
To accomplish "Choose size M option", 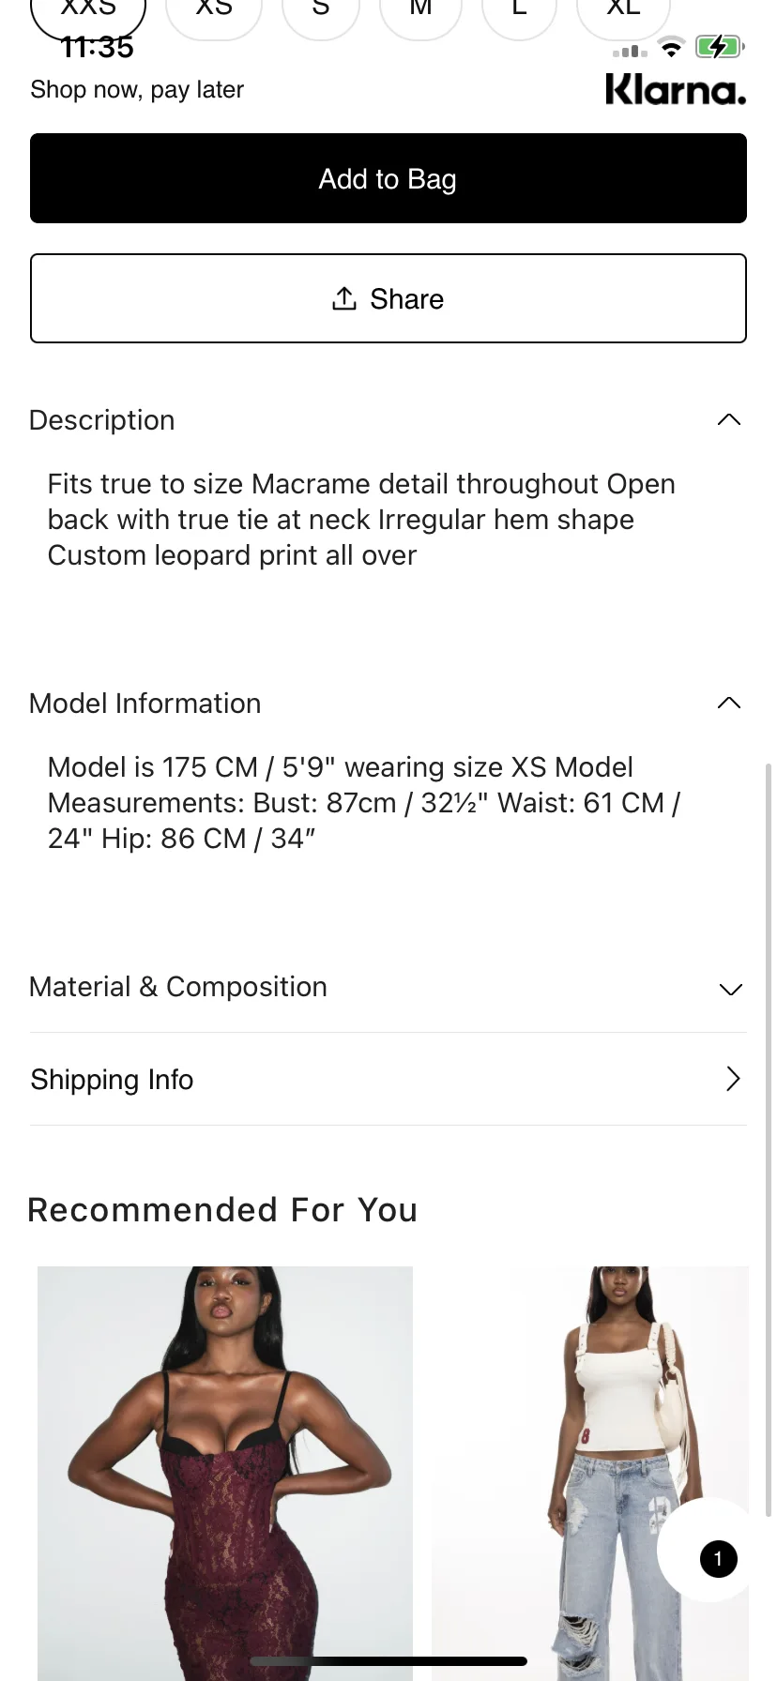I will 420,15.
